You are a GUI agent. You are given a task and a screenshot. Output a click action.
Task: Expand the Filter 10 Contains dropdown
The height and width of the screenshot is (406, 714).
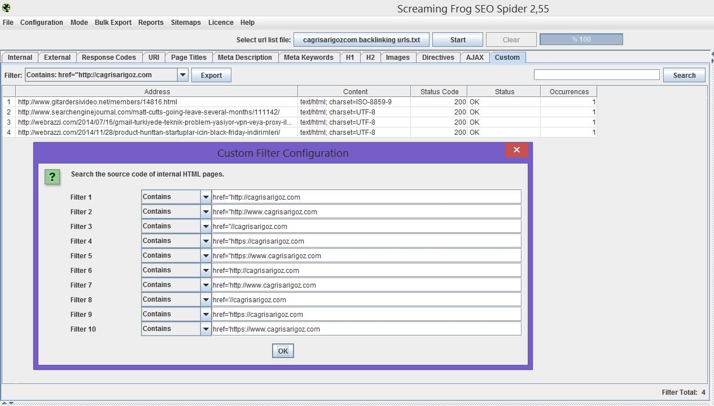click(x=205, y=329)
